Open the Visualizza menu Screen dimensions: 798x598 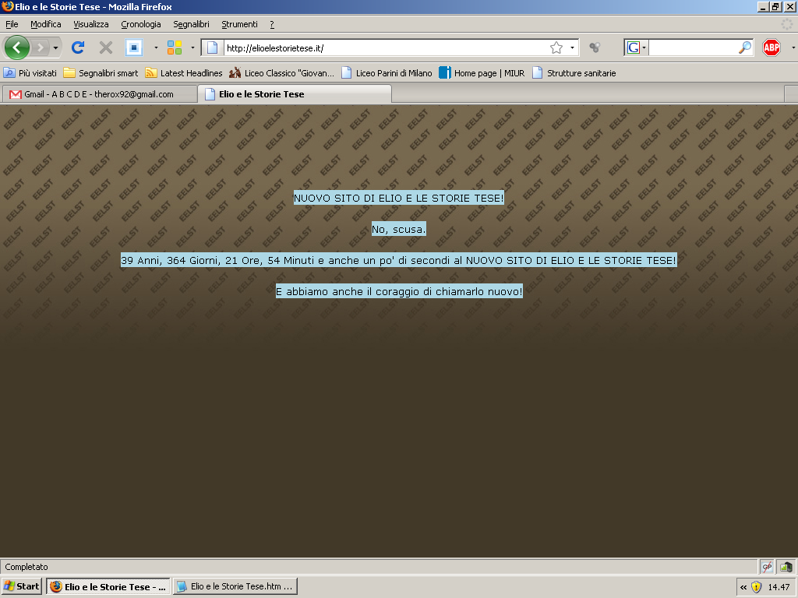[91, 24]
